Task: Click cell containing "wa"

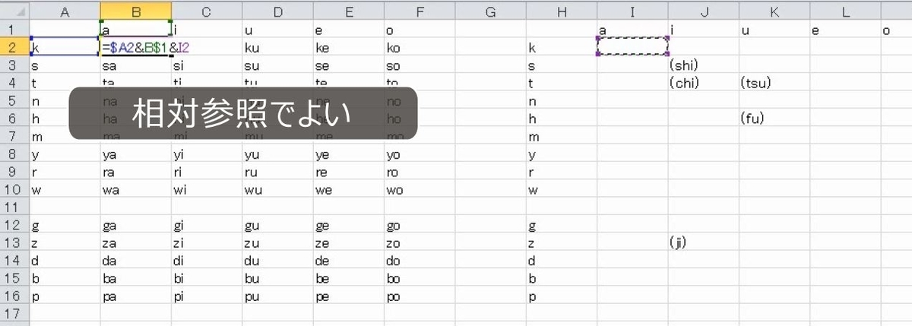Action: point(135,190)
